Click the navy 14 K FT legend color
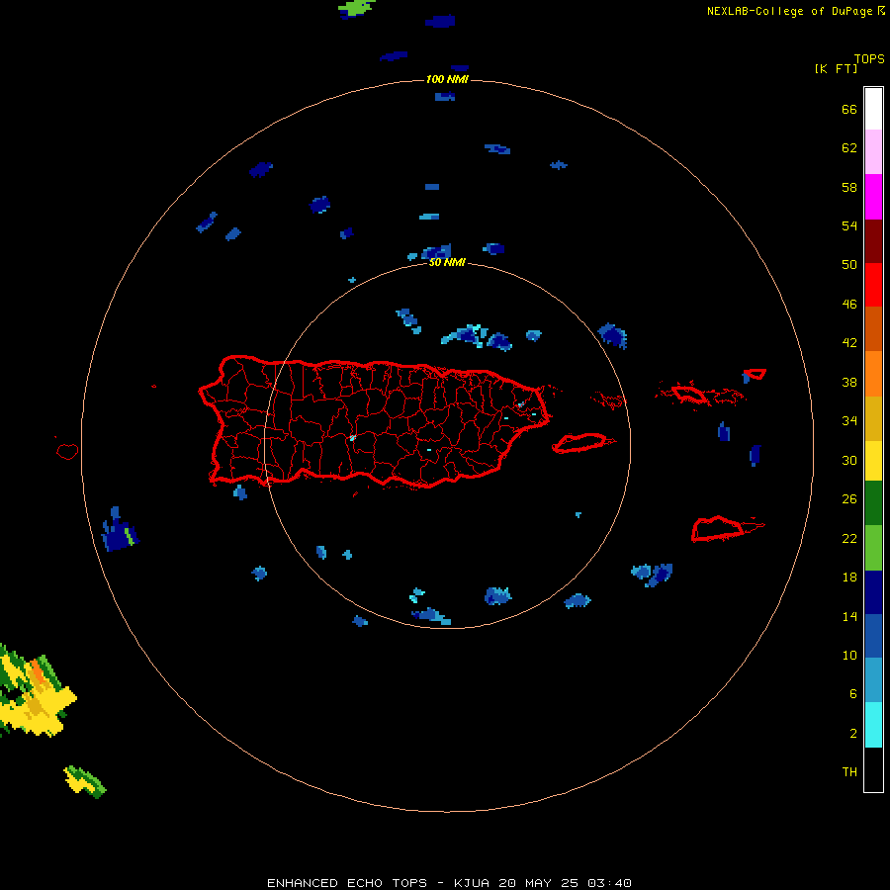Screen dimensions: 890x890 [x=873, y=592]
